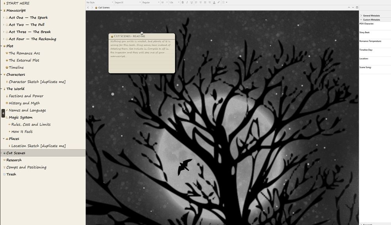
Task: Select The World folder
Action: (x=15, y=89)
